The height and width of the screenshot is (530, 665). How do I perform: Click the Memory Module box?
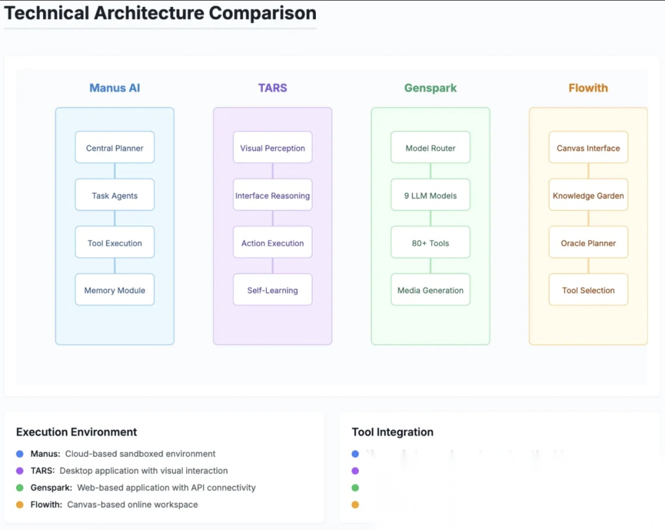(115, 290)
